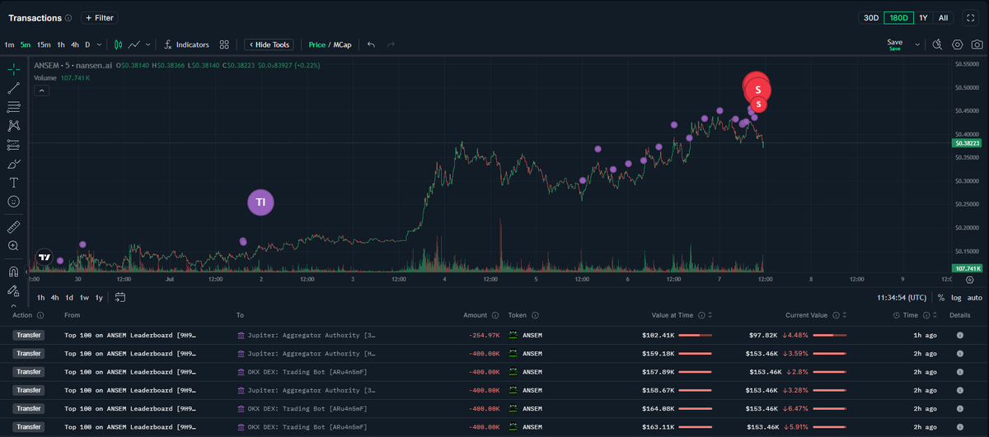Open chart settings hexagon icon
989x437 pixels.
[958, 44]
